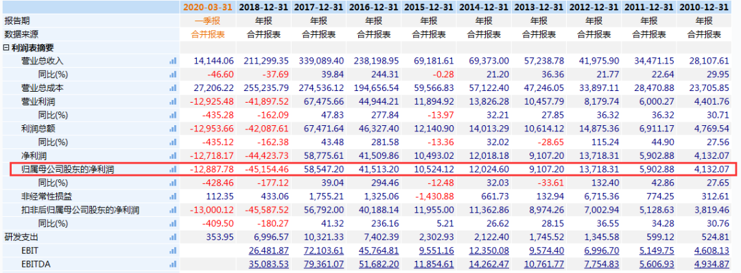Image resolution: width=741 pixels, height=273 pixels.
Task: Open EBIT value 4,608.13 link
Action: click(711, 251)
